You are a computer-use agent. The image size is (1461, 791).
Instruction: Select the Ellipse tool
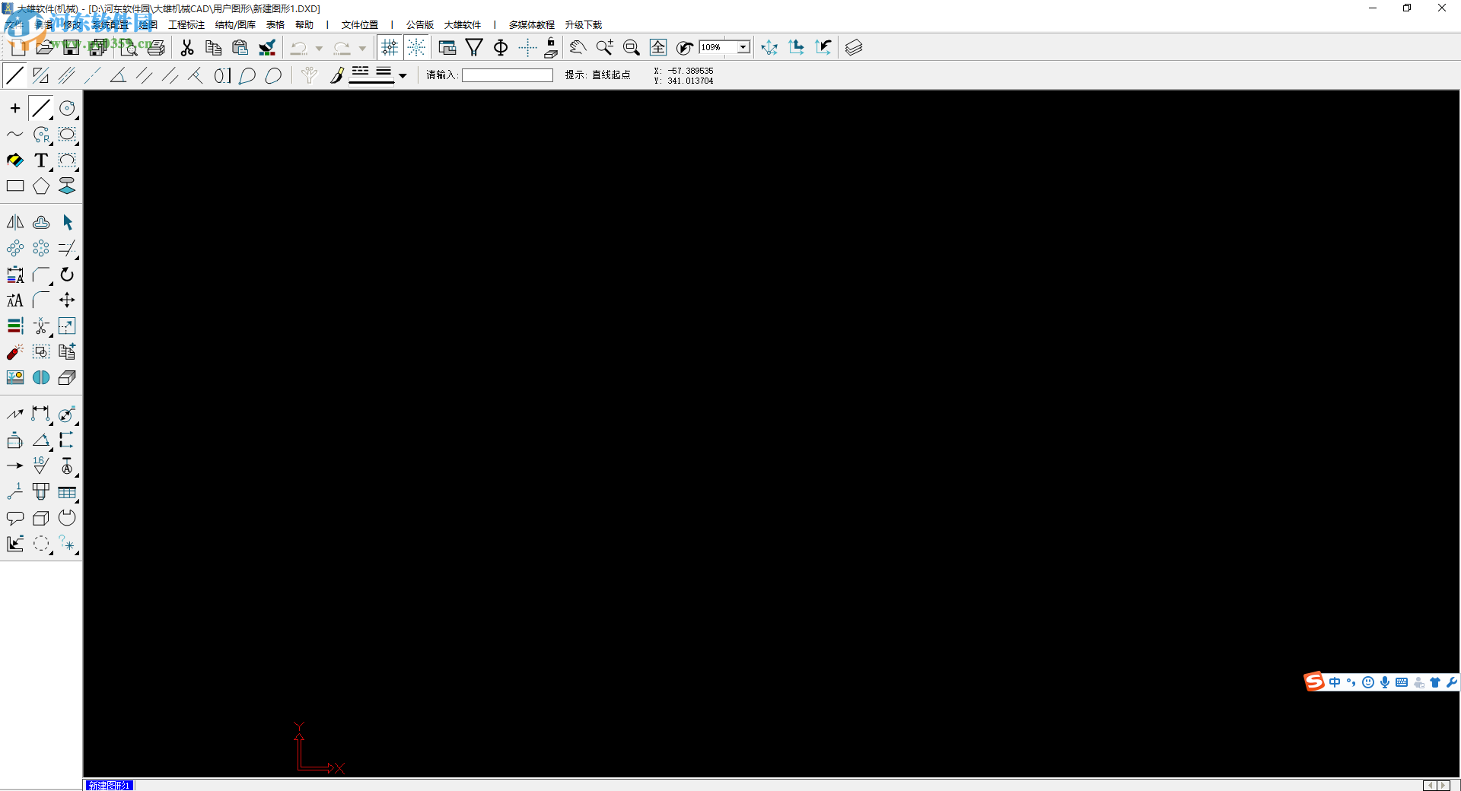tap(67, 135)
